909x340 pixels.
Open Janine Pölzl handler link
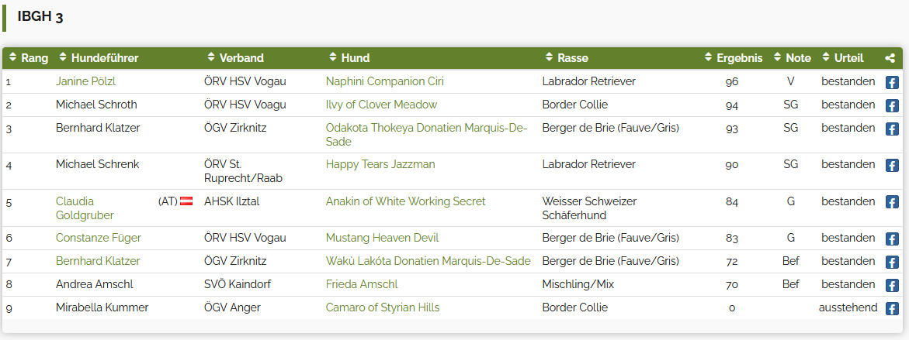click(x=86, y=81)
